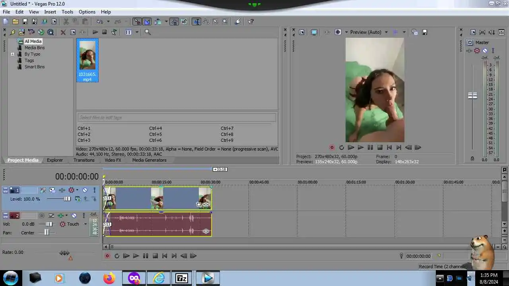
Task: Create a new project with New icon
Action: [x=6, y=21]
